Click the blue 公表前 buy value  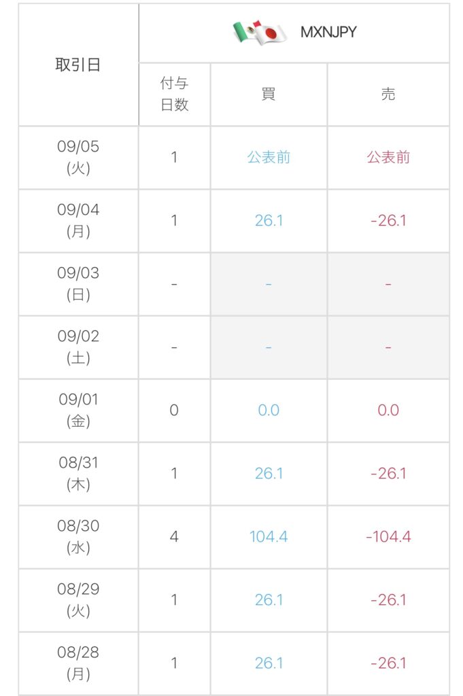pyautogui.click(x=269, y=157)
